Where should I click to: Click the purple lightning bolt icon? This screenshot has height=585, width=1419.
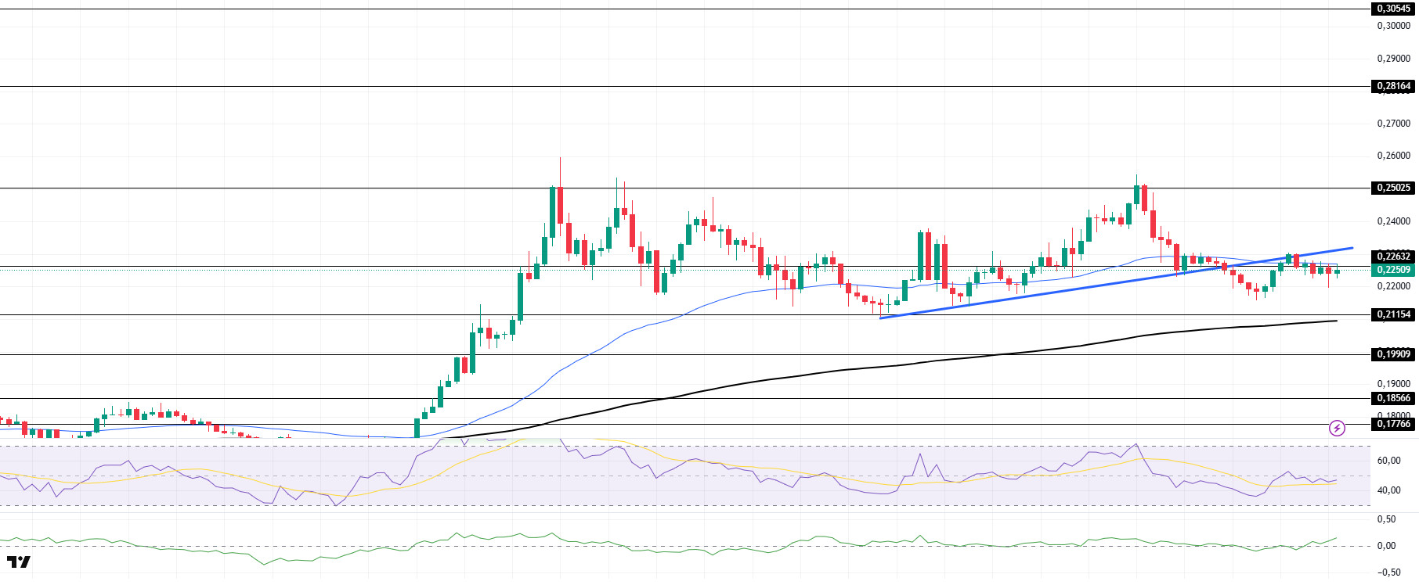coord(1337,428)
